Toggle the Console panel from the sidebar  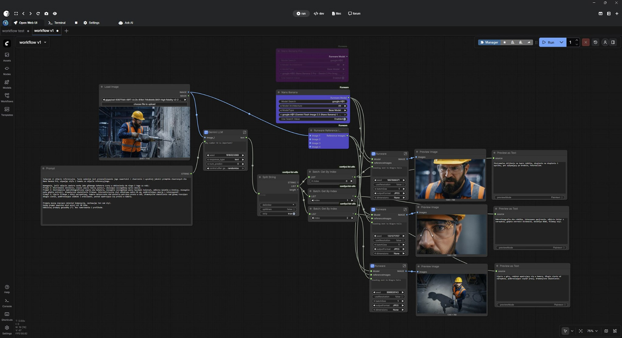7,303
